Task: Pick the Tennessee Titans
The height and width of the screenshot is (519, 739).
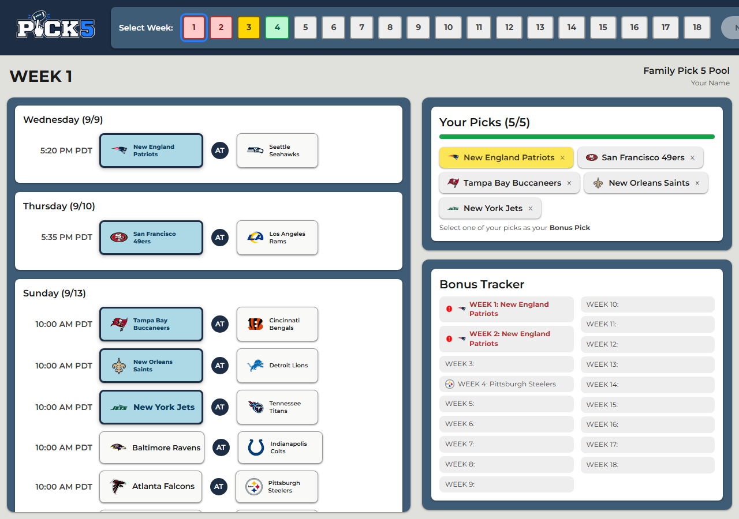Action: click(277, 407)
